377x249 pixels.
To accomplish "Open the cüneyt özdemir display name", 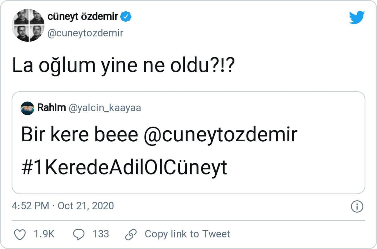I will 82,17.
